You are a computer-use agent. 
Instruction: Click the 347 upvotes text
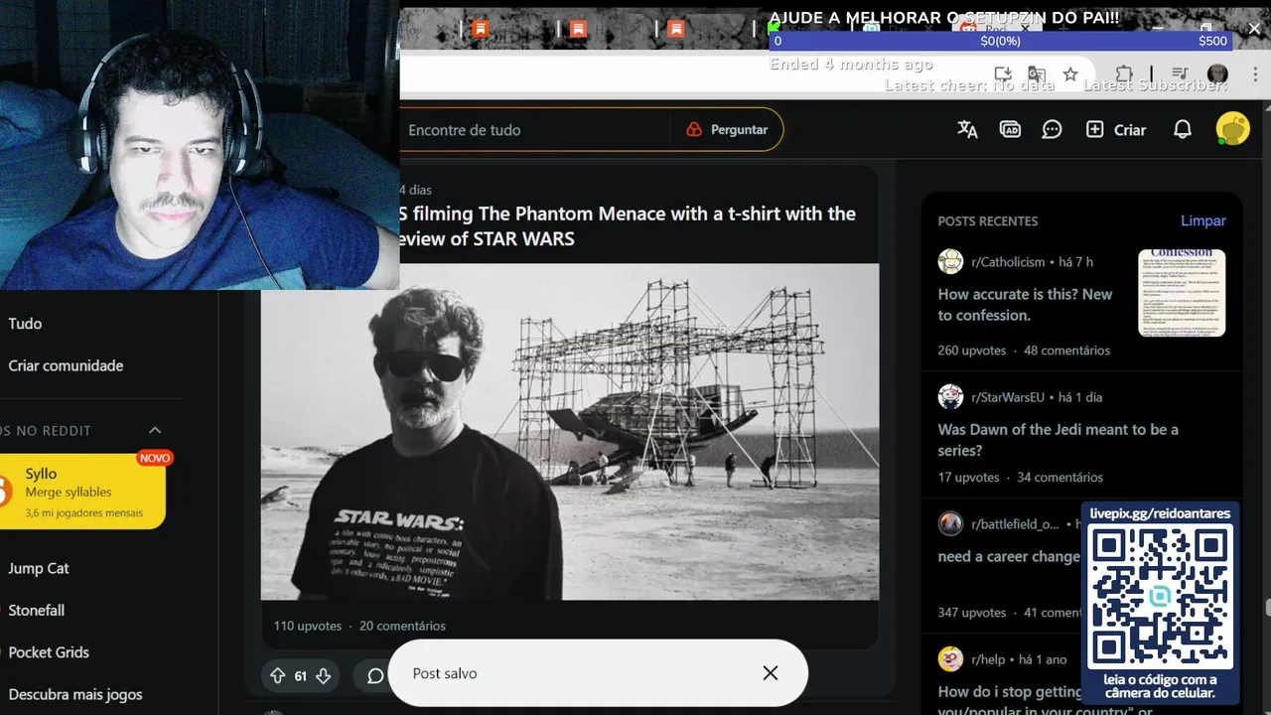point(972,613)
